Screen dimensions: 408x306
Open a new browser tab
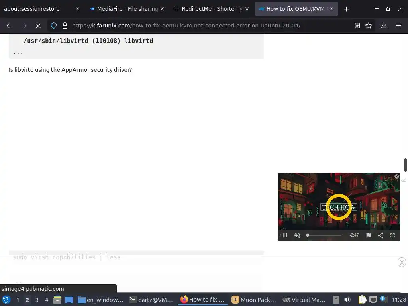click(x=346, y=9)
